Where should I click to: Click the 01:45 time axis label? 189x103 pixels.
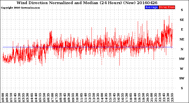point(15,98)
